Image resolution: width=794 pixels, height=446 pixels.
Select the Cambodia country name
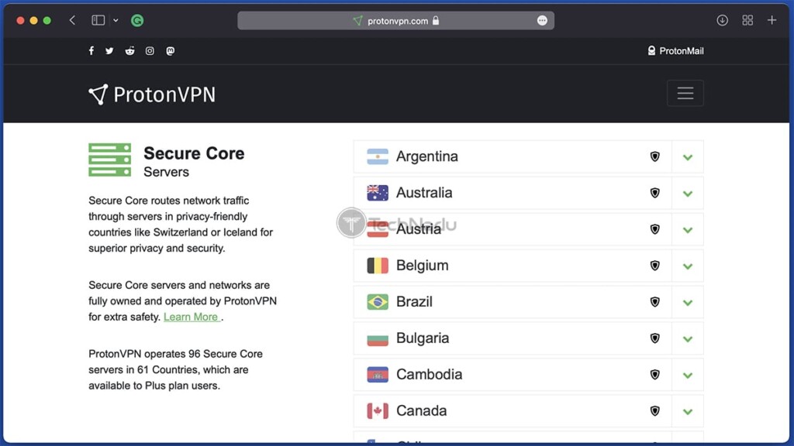coord(429,376)
